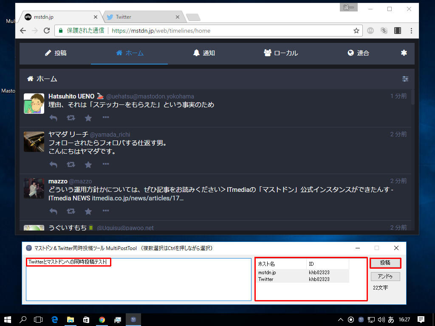Open a new Chrome tab
Viewport: 435px width, 326px height.
[193, 17]
